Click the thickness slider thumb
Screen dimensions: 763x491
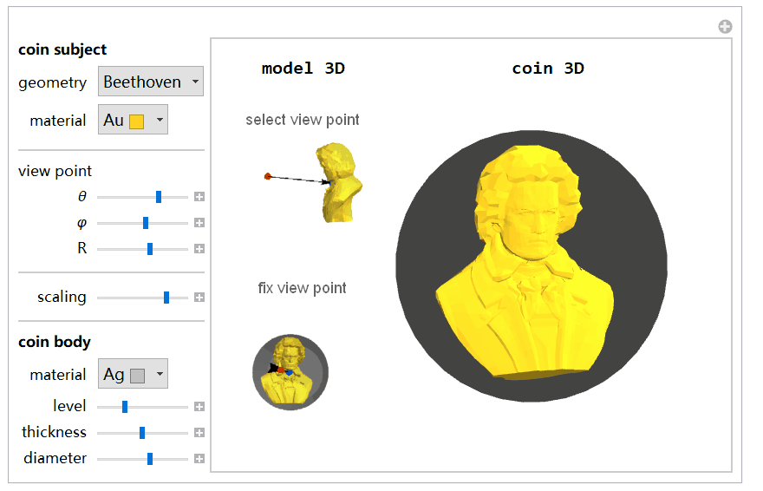pos(142,433)
